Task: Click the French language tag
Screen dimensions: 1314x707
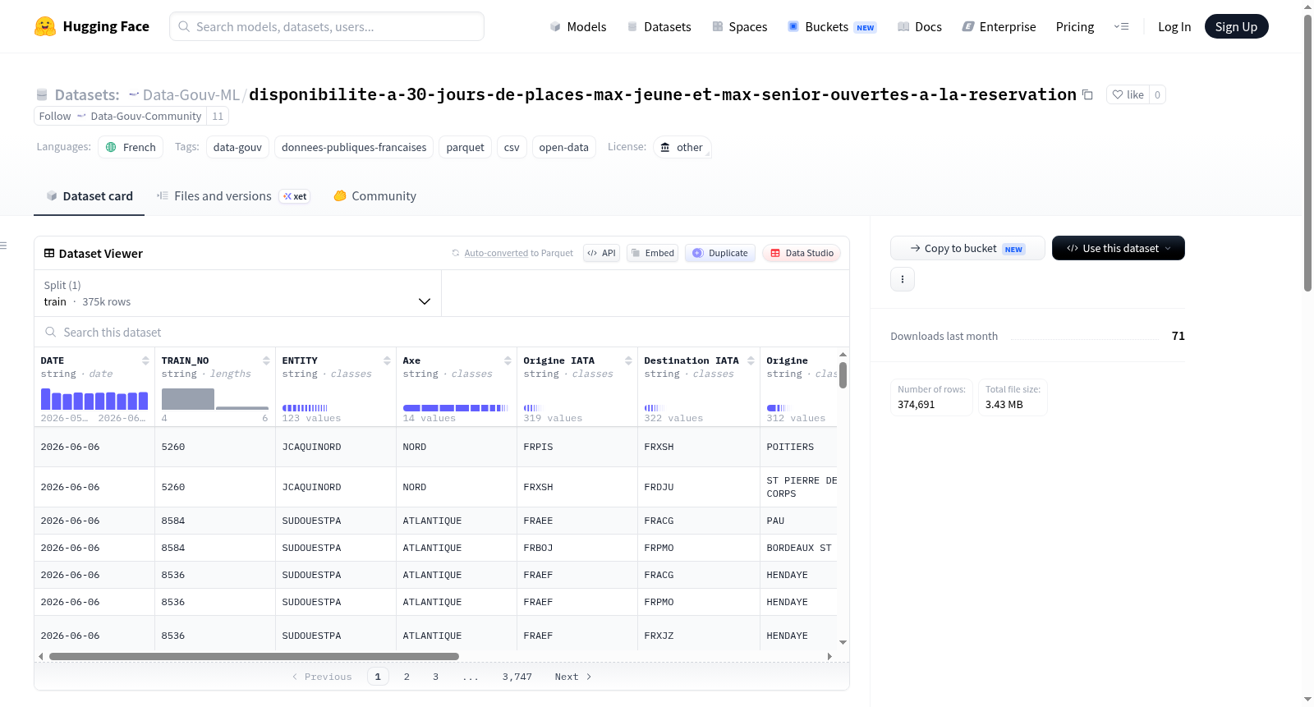Action: pyautogui.click(x=131, y=147)
